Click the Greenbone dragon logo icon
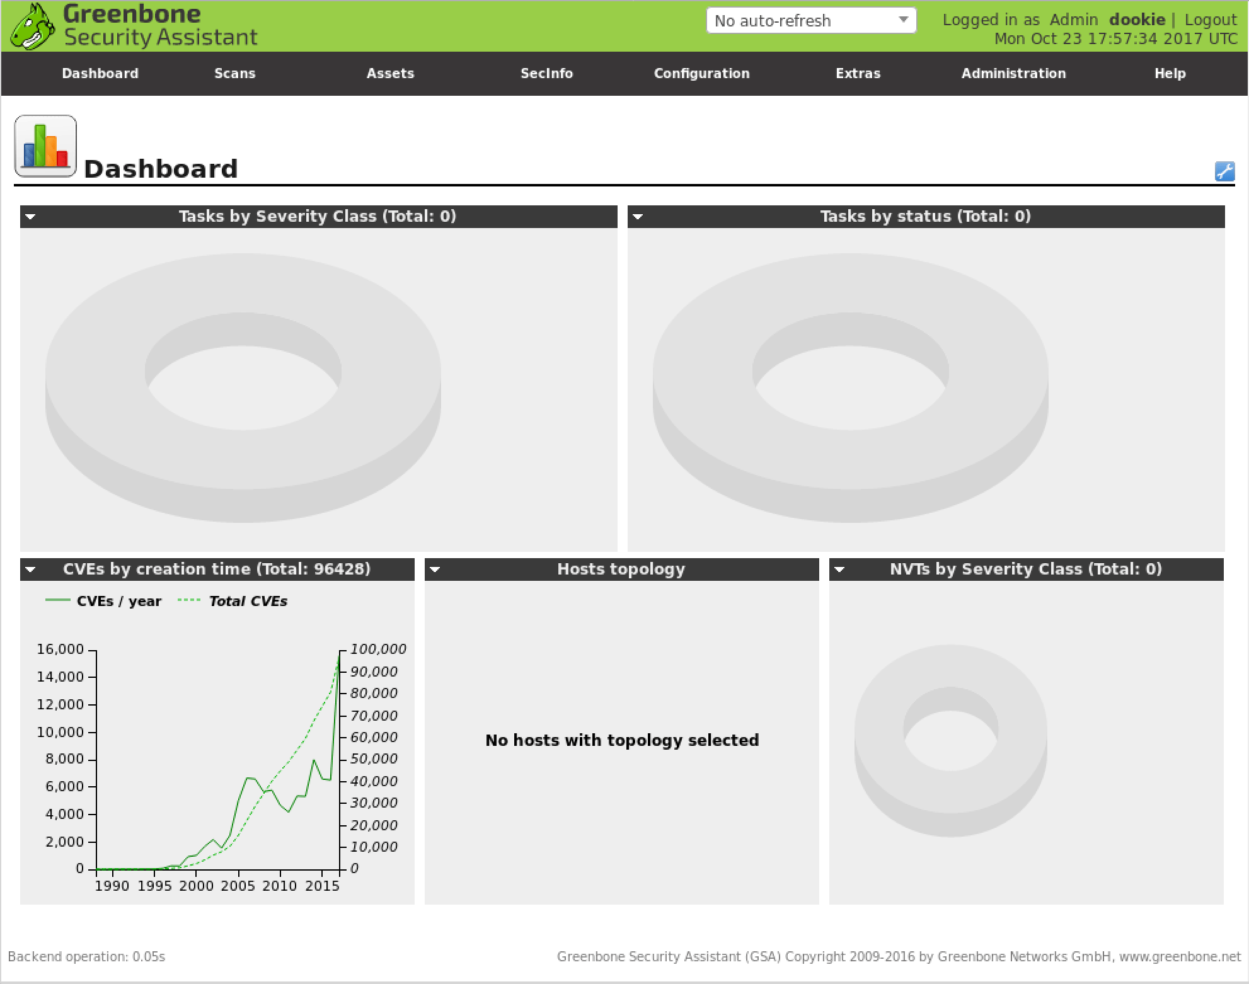Screen dimensions: 1249x984 tap(33, 26)
